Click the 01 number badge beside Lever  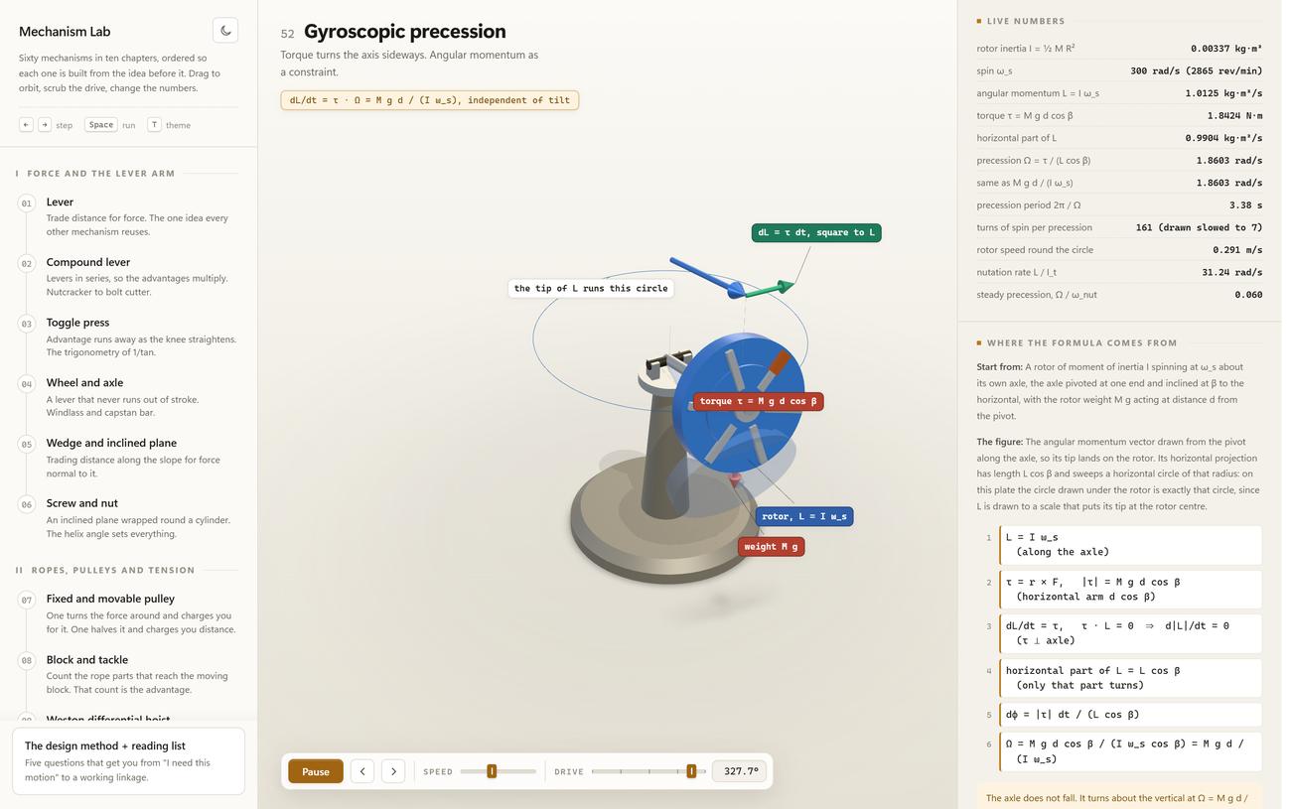click(x=27, y=203)
